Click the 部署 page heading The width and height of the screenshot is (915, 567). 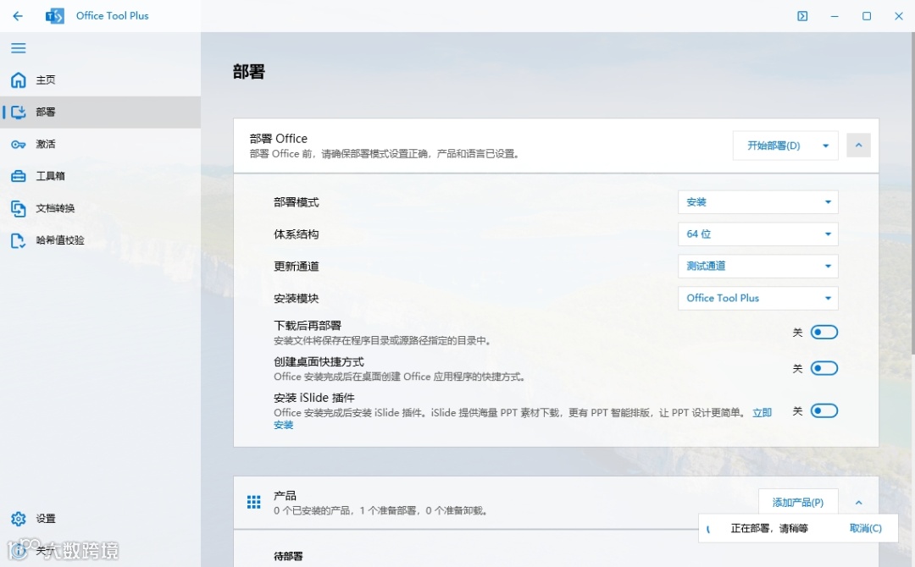(249, 72)
